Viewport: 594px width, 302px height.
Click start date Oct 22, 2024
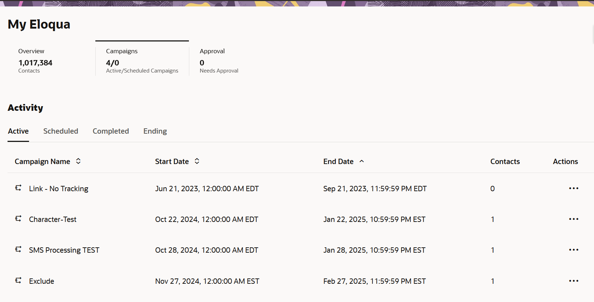(206, 219)
